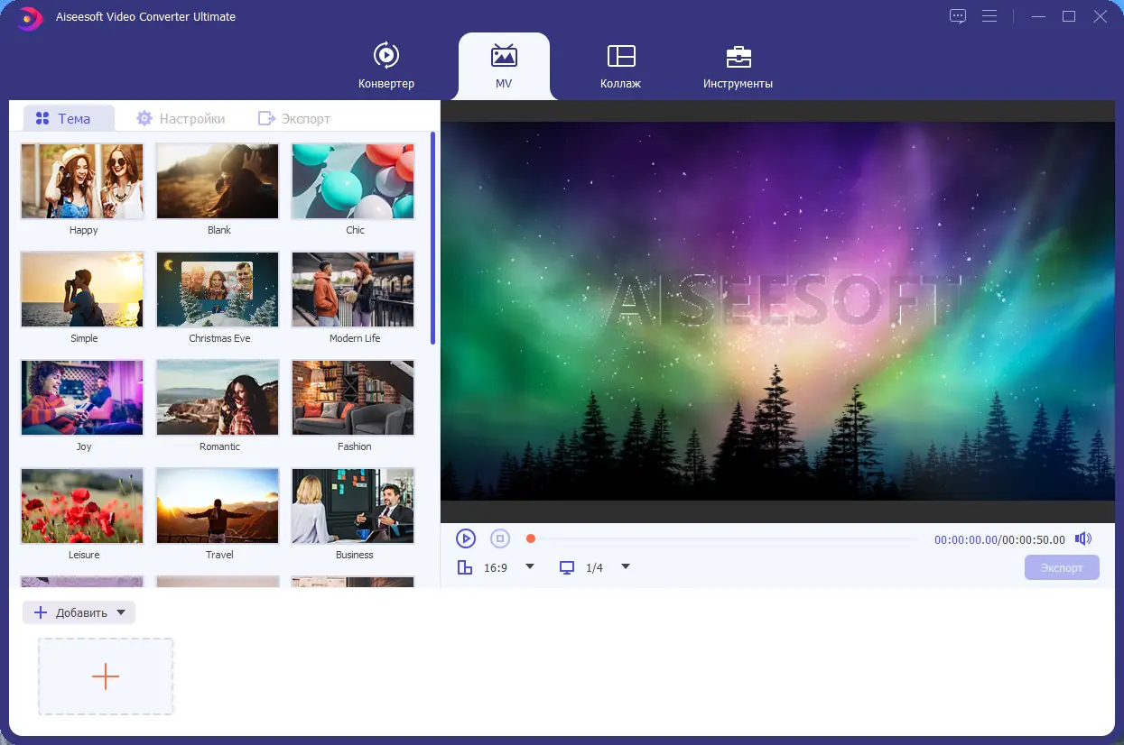1124x745 pixels.
Task: Select the Blank theme thumbnail
Action: pyautogui.click(x=218, y=181)
